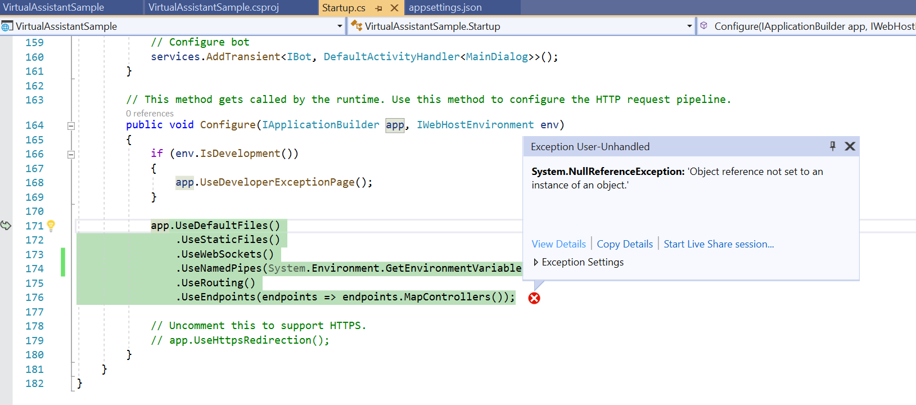Image resolution: width=916 pixels, height=405 pixels.
Task: Select the Startup.cs tab
Action: coord(344,8)
